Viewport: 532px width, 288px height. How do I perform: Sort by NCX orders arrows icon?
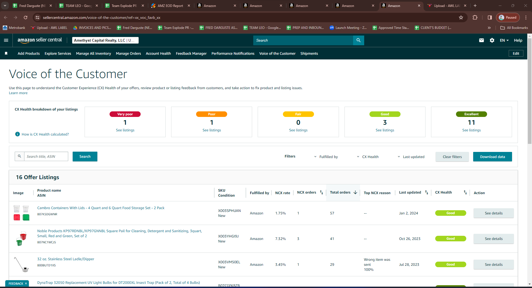click(x=321, y=192)
